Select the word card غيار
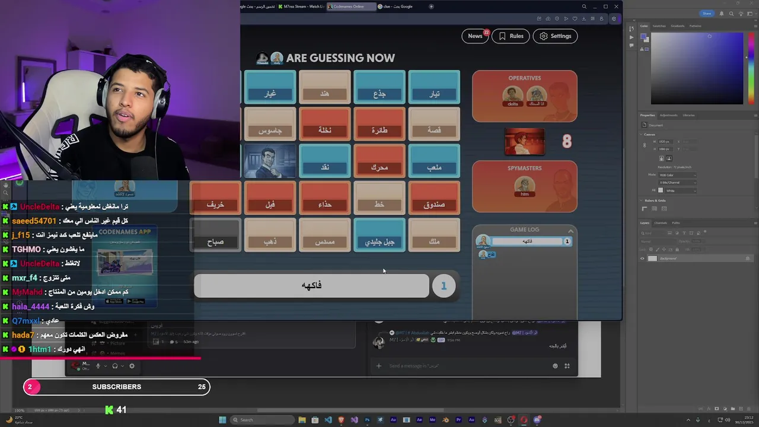 [x=270, y=87]
